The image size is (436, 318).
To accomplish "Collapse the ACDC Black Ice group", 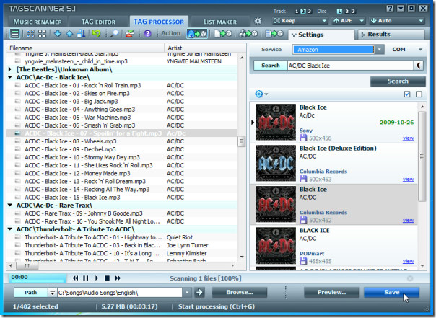I will [x=10, y=77].
